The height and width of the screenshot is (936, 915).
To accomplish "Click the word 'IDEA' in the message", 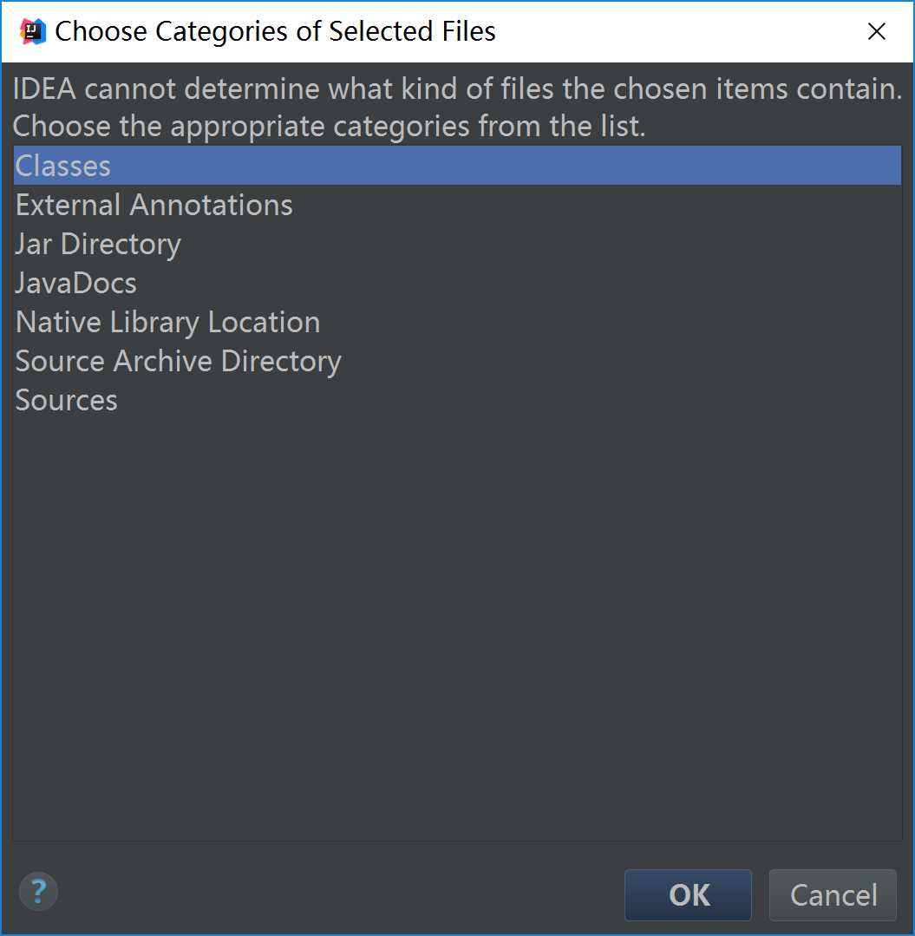I will 45,89.
